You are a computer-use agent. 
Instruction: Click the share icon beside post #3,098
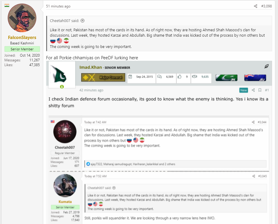[x=255, y=6]
